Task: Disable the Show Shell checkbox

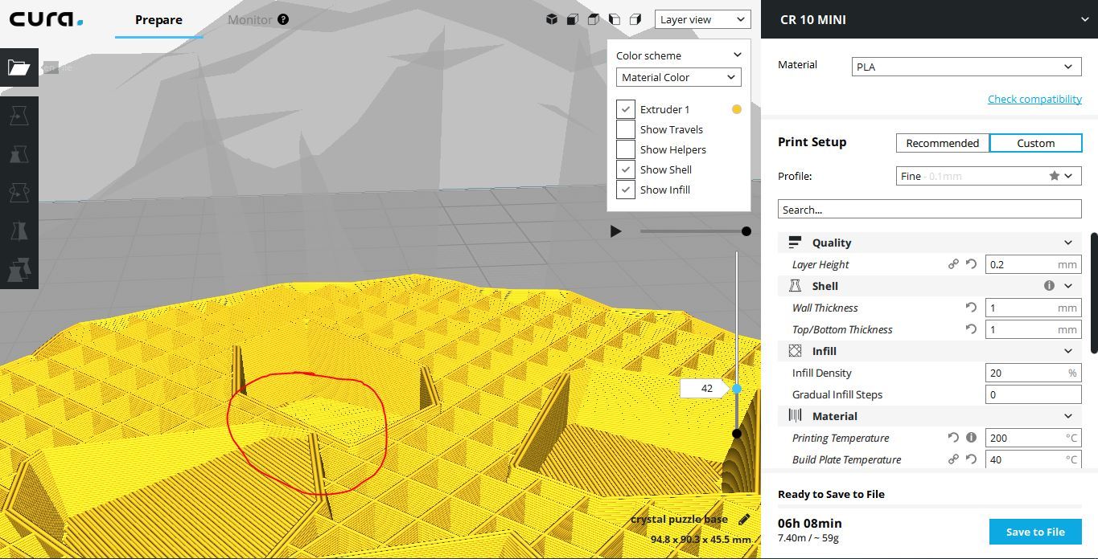Action: [x=626, y=169]
